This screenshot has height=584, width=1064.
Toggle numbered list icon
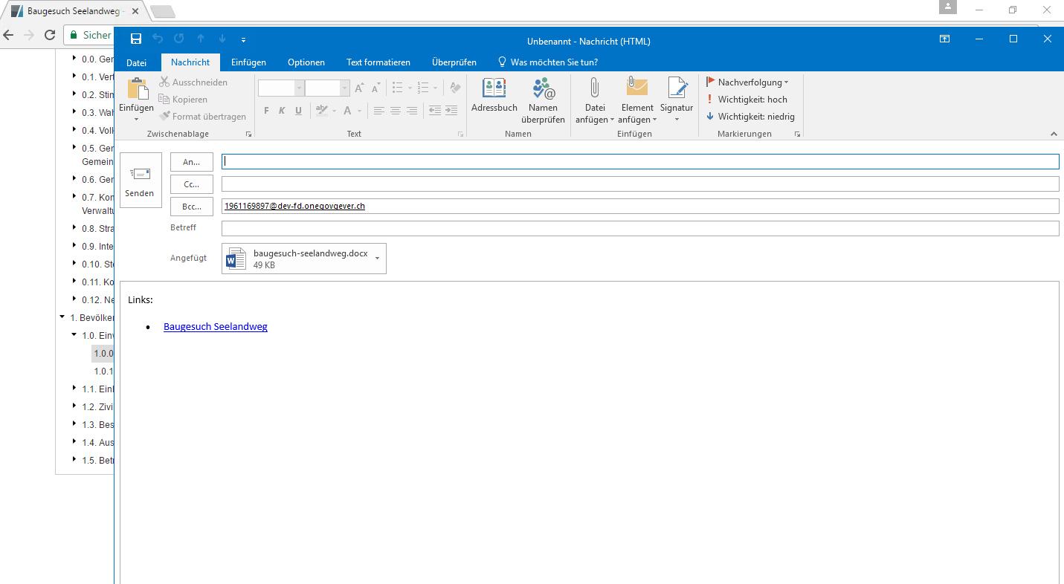point(423,88)
